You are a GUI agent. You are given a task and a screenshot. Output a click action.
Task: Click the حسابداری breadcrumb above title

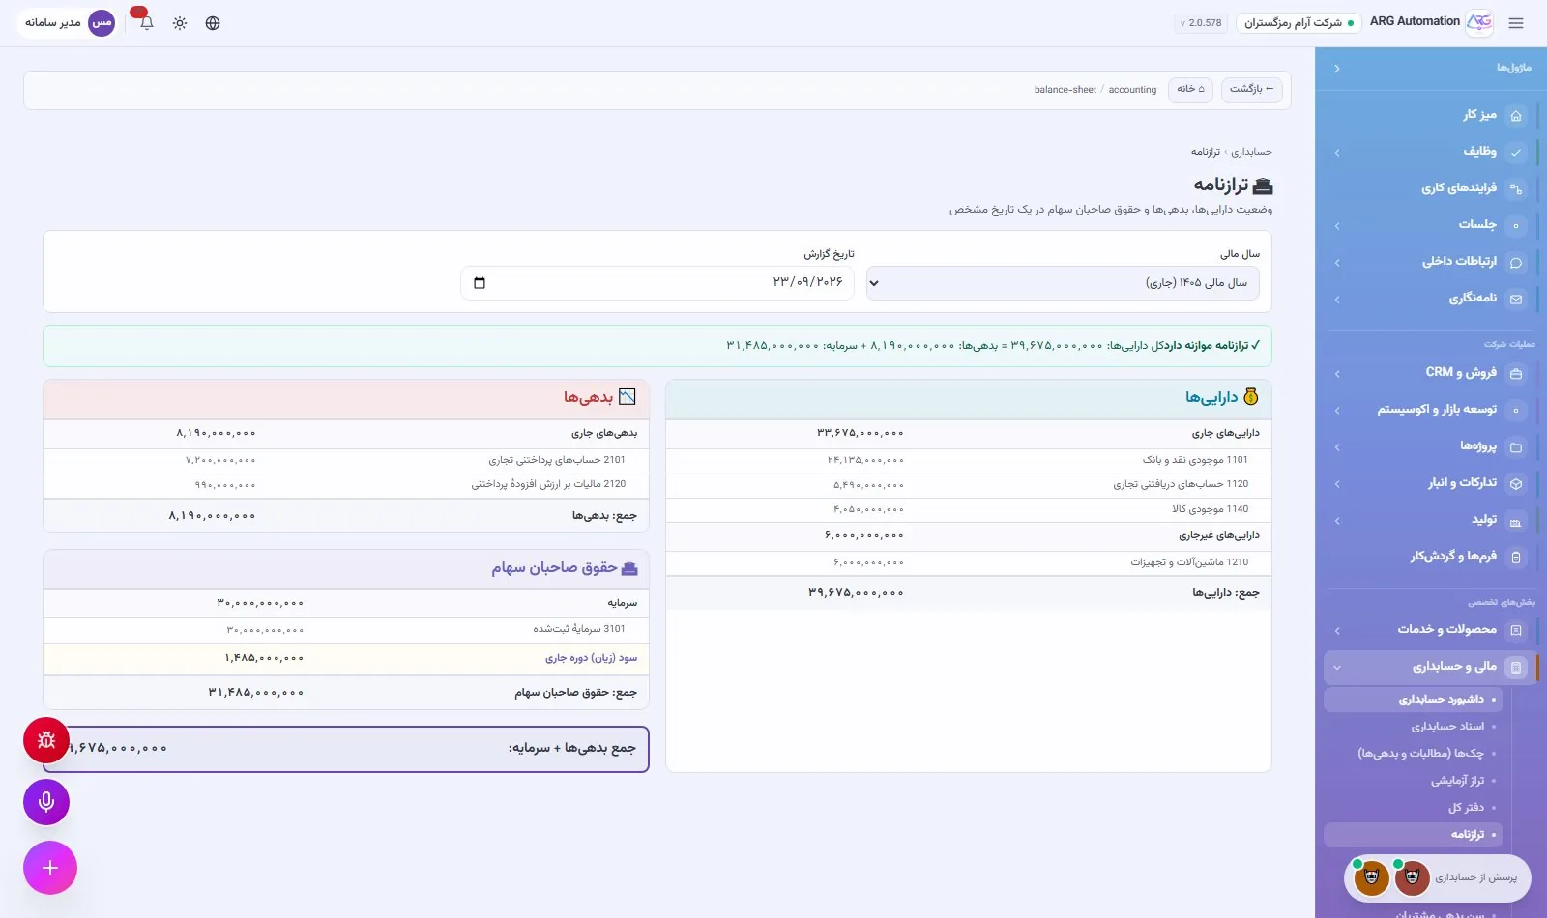[x=1251, y=152]
